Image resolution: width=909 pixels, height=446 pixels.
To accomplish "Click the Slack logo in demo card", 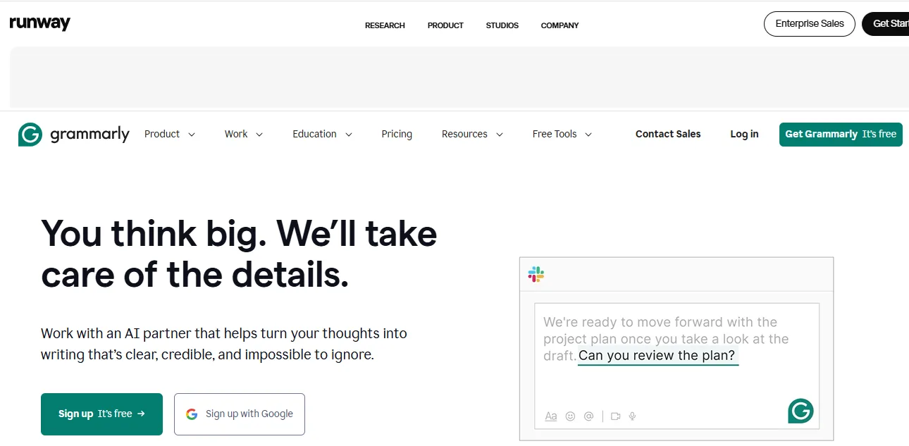I will (x=536, y=274).
